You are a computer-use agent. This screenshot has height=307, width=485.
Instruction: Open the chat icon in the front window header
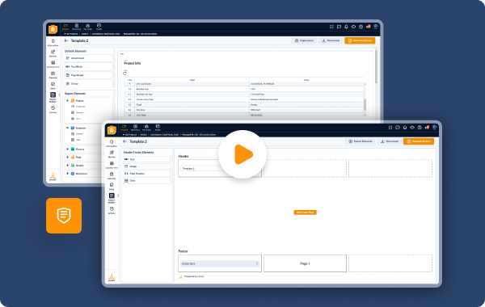(398, 128)
